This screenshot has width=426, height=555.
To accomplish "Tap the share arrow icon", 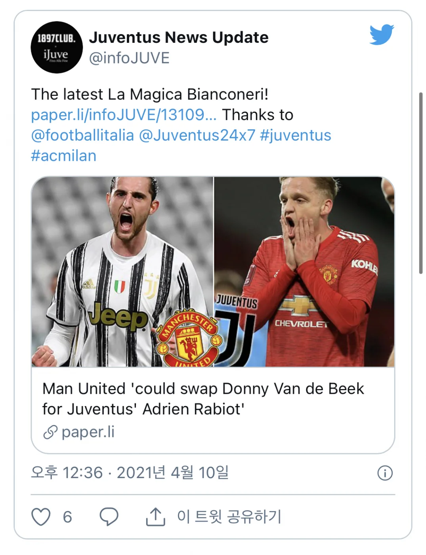I will coord(155,517).
